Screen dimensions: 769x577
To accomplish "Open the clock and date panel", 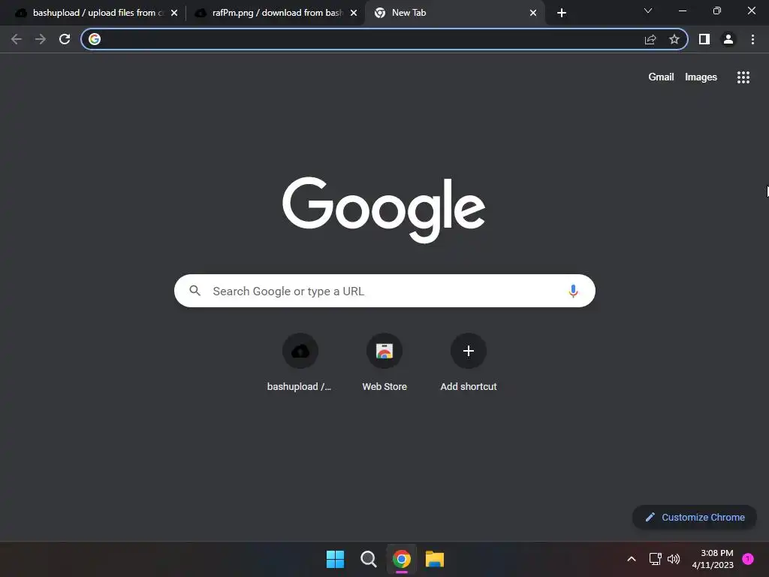I will point(713,559).
